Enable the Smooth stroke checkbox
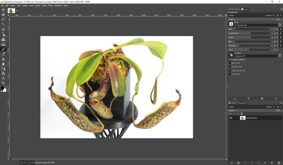The image size is (283, 165). (x=230, y=66)
